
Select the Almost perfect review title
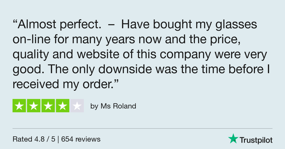click(x=59, y=24)
